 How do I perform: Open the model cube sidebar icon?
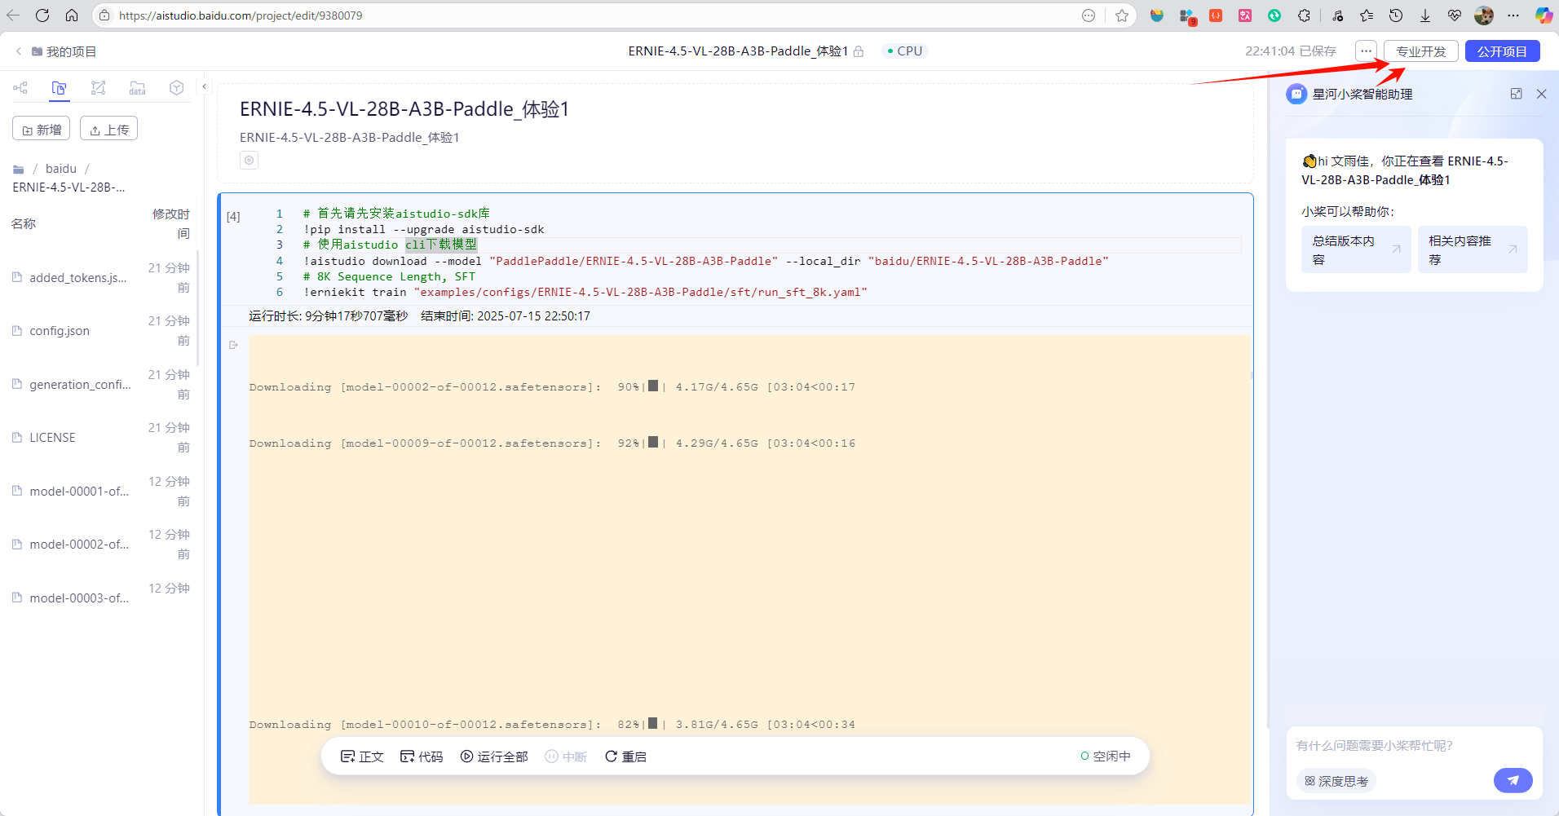point(176,88)
